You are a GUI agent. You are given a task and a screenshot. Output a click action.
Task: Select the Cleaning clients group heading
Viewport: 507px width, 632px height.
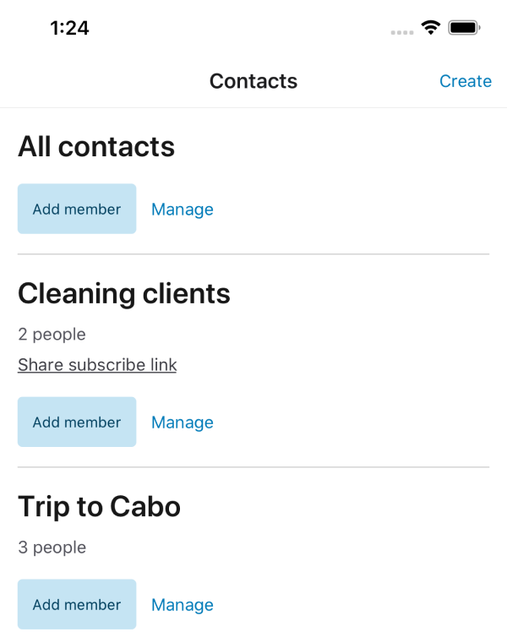click(124, 293)
